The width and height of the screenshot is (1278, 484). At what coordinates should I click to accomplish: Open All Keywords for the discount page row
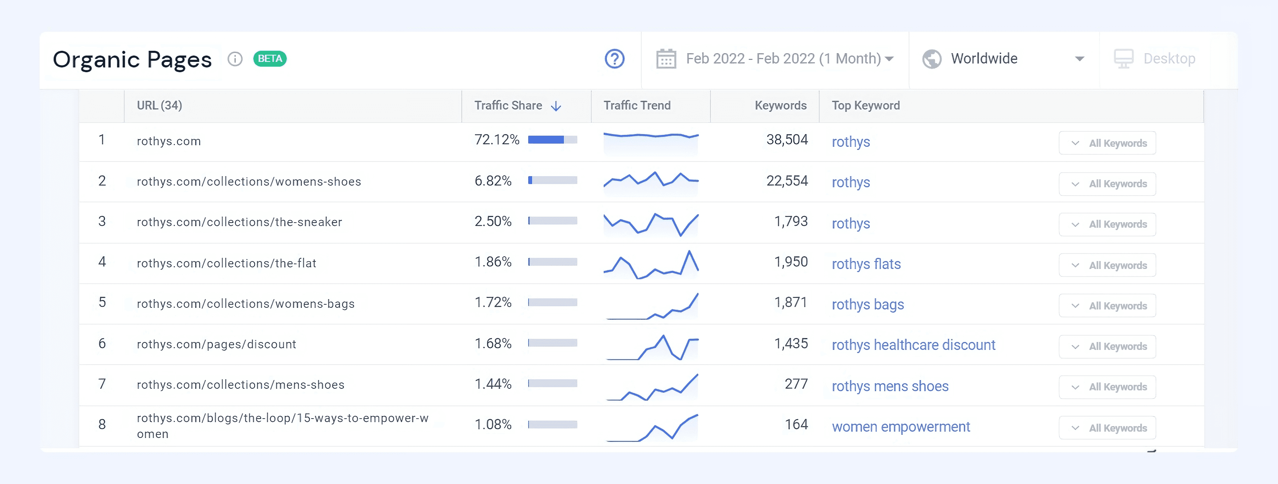pyautogui.click(x=1107, y=346)
